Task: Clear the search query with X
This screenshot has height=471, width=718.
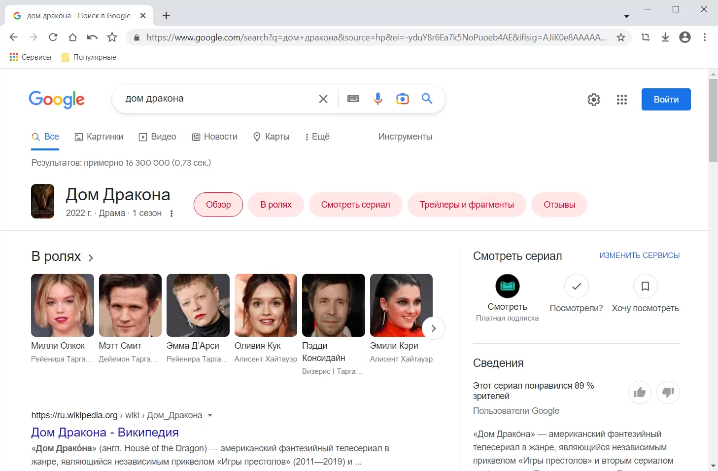Action: pyautogui.click(x=323, y=99)
